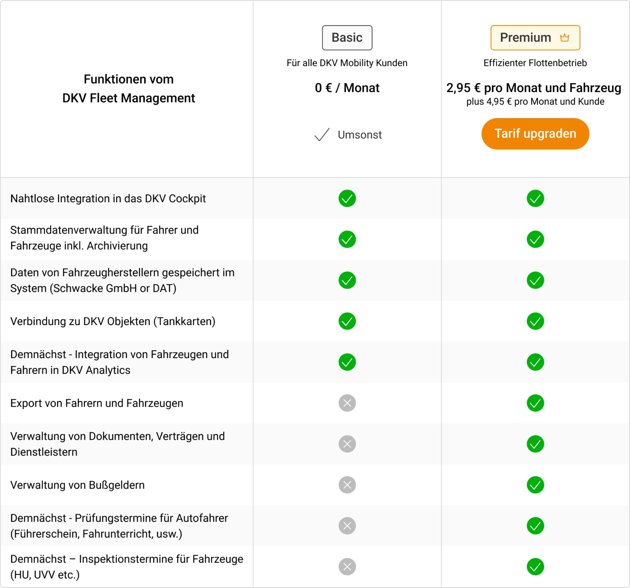
Task: Click Premium checkmark for Daten von Fahrzeugherstellern row
Action: click(x=535, y=280)
